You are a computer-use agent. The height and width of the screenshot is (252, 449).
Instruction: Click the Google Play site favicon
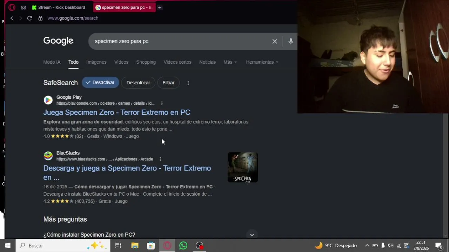[x=48, y=100]
